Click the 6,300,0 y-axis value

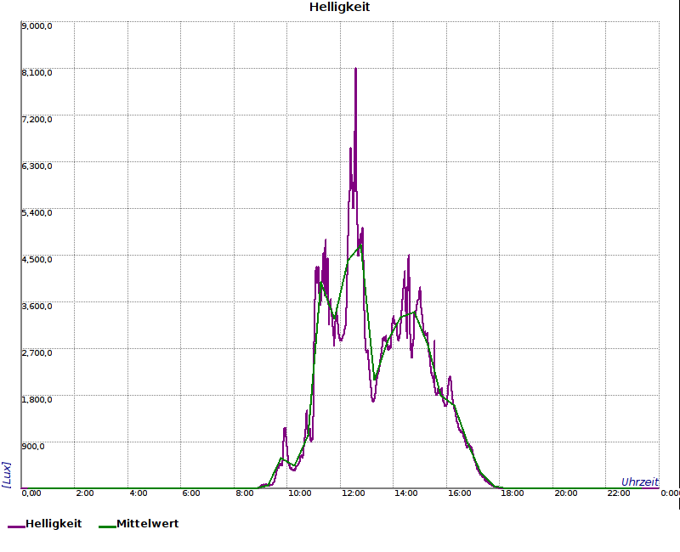37,166
